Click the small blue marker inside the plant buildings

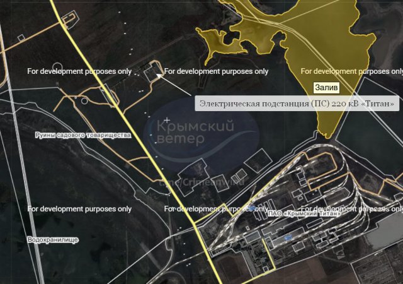[x=287, y=238]
